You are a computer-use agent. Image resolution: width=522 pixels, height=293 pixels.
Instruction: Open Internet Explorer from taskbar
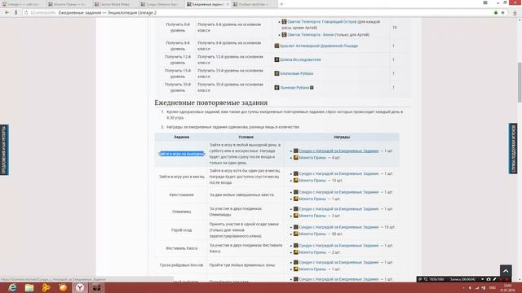click(13, 287)
